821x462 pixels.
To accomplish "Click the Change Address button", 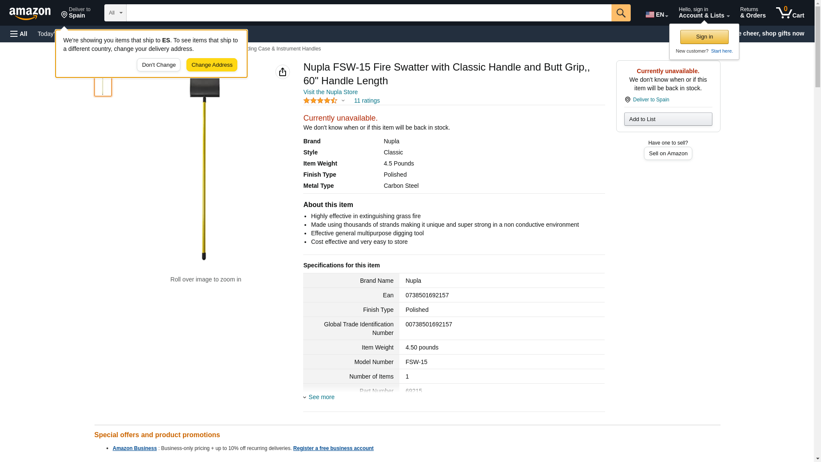I will [212, 65].
